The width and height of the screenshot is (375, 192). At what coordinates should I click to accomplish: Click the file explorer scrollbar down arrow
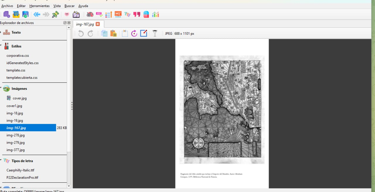point(69,186)
